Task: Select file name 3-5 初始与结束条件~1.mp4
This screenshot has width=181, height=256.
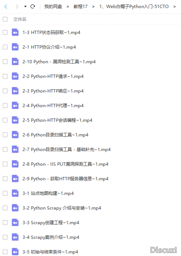Action: coord(50,252)
